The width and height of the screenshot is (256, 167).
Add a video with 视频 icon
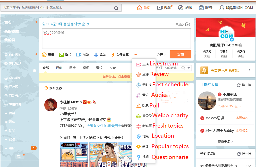tap(82, 55)
